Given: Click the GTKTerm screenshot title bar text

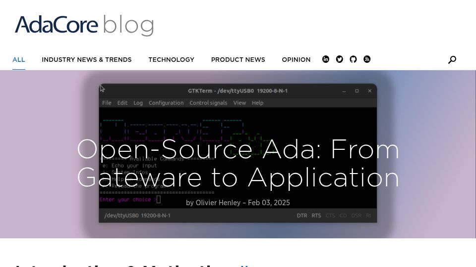Looking at the screenshot, I should [238, 91].
